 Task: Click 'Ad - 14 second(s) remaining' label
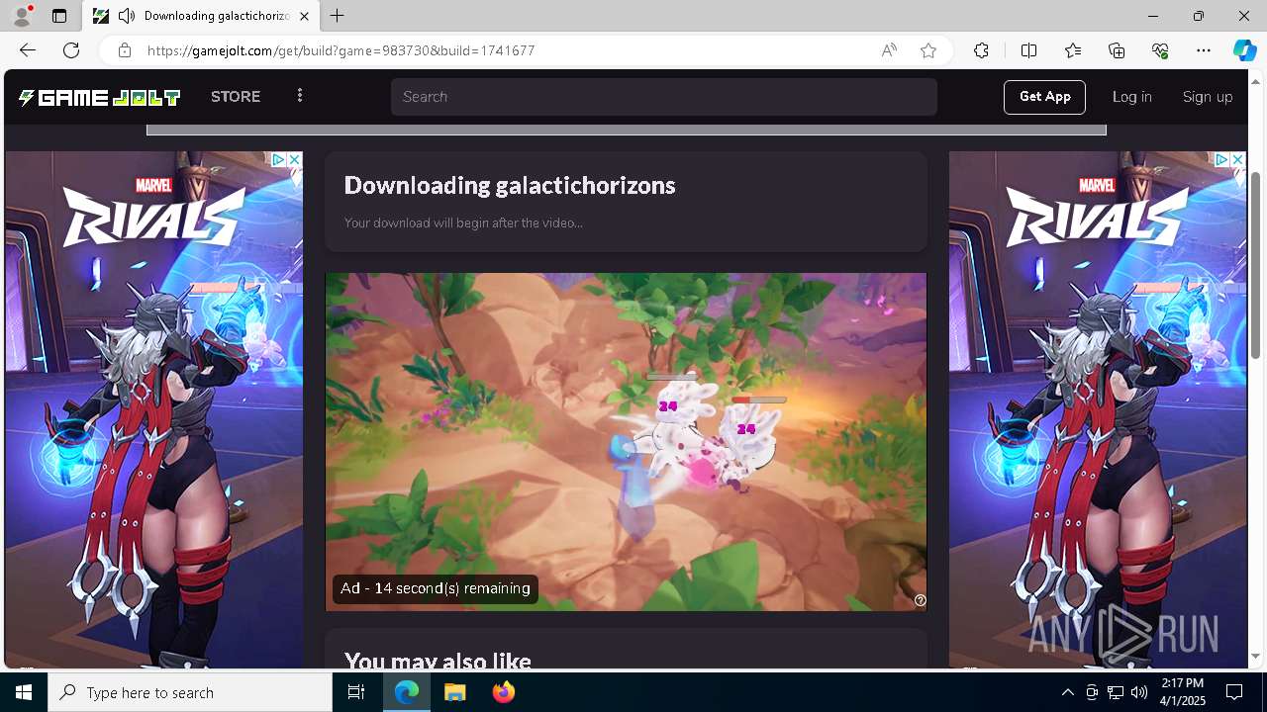click(x=436, y=588)
